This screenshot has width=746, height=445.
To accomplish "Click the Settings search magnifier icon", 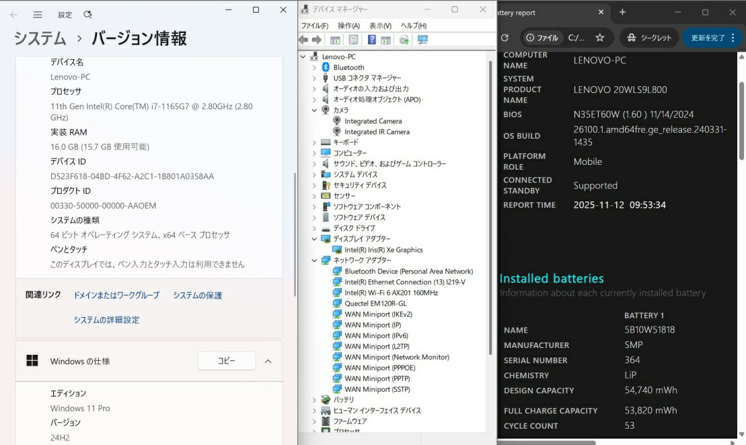I will click(87, 14).
